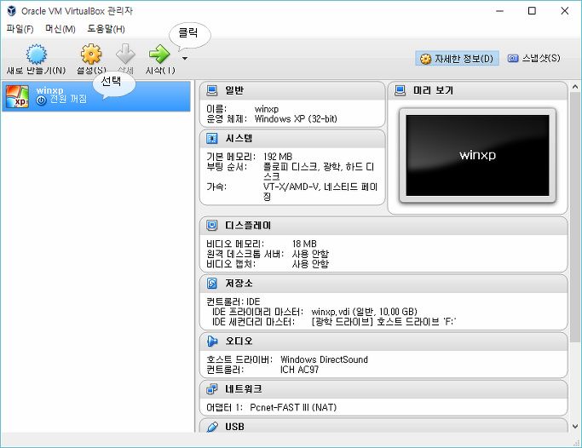Open the USB section header

pyautogui.click(x=383, y=426)
